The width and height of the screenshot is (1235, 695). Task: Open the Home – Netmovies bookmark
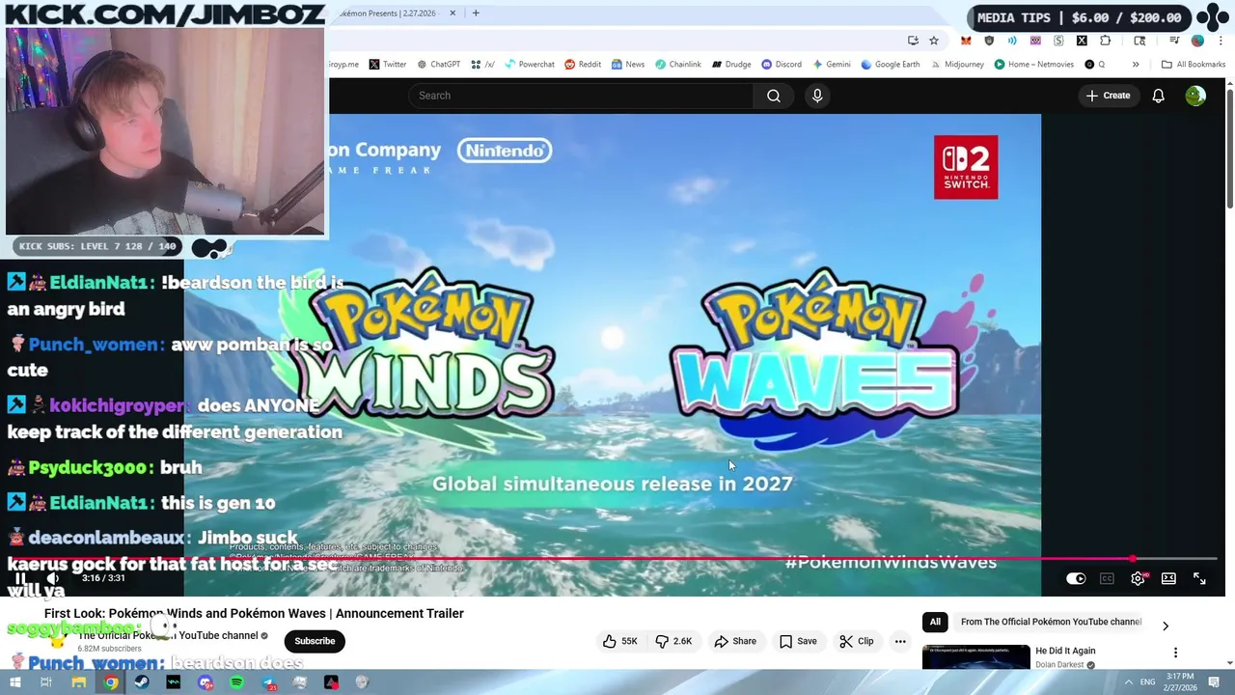point(1033,65)
